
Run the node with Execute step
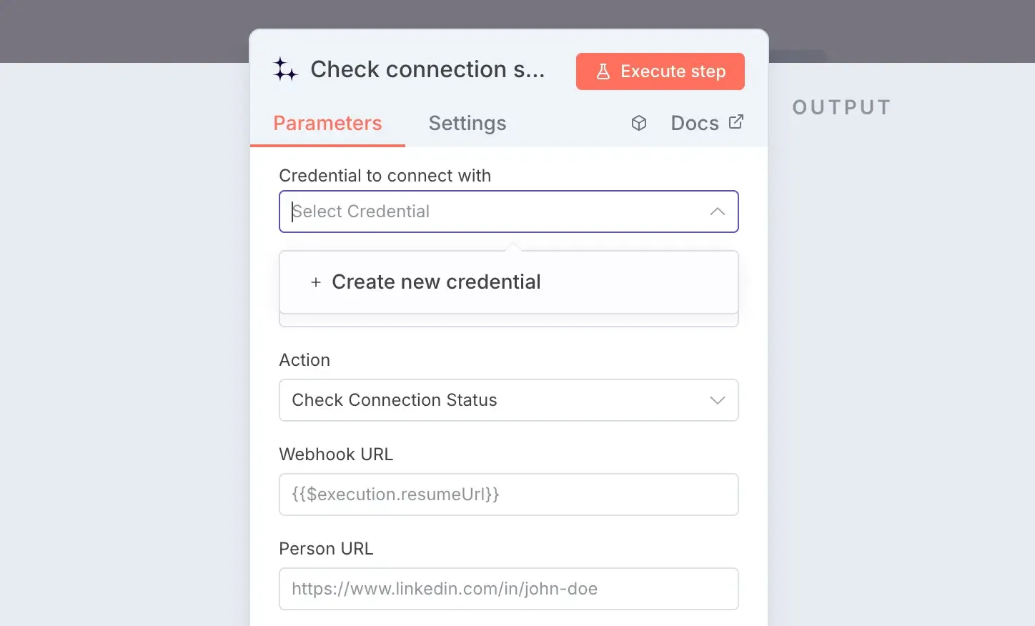660,71
